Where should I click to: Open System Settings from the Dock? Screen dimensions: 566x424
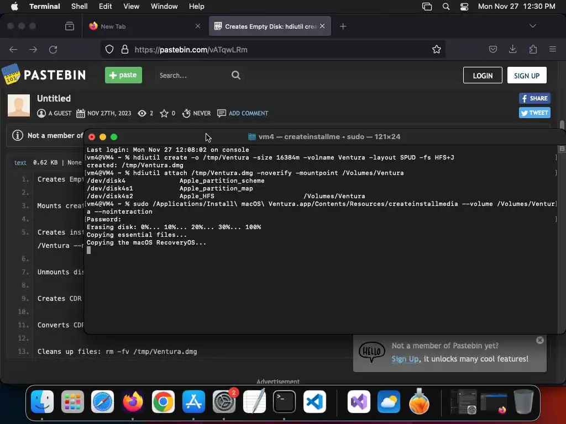tap(224, 401)
